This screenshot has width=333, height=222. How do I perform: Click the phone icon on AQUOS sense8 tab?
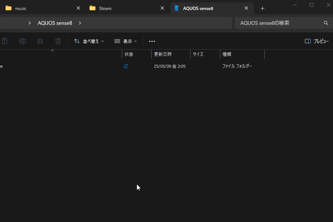pyautogui.click(x=176, y=8)
